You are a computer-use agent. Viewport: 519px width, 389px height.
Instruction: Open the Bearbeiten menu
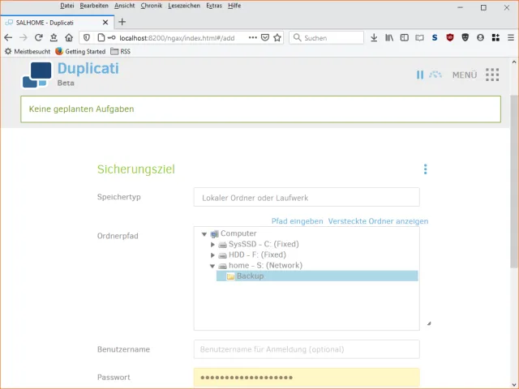click(x=94, y=6)
